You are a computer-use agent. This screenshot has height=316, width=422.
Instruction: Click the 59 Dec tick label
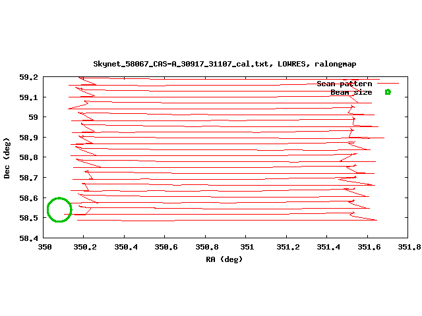click(34, 117)
